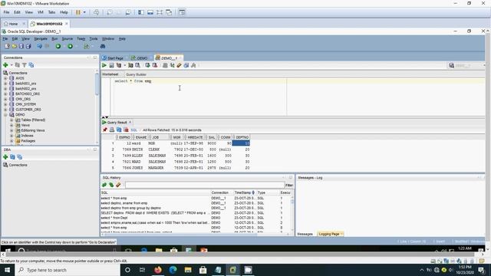Click in the Windows search box
Viewport: 491px width, 276px height.
(x=68, y=270)
